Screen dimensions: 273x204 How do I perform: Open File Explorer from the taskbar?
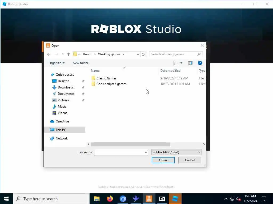[97, 199]
